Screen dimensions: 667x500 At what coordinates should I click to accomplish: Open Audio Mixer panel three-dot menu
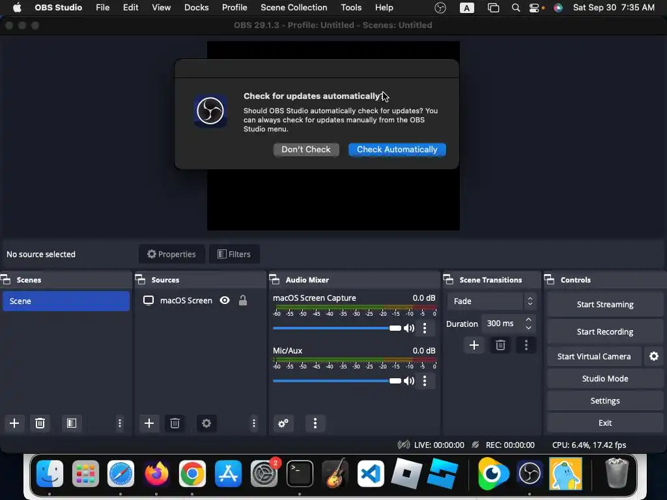pos(315,423)
